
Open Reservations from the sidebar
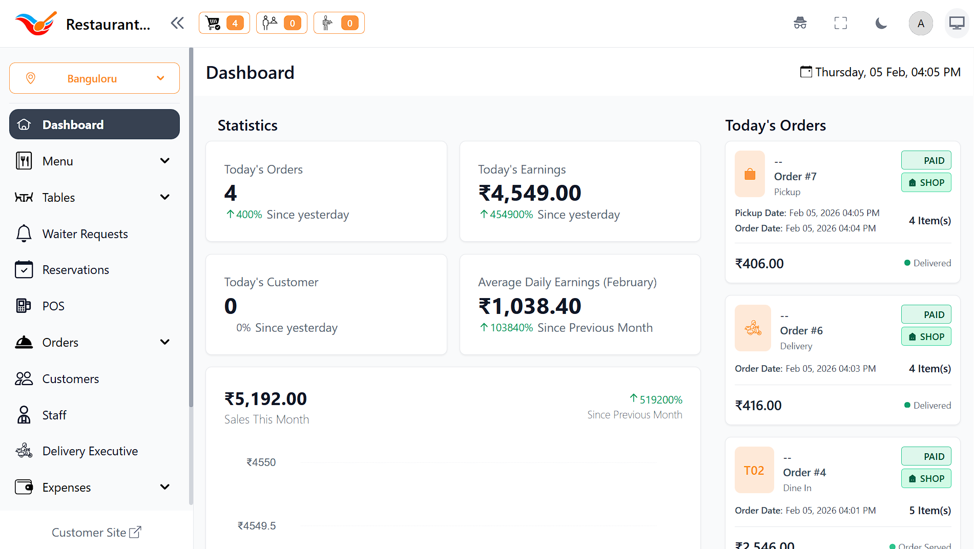[x=75, y=270]
